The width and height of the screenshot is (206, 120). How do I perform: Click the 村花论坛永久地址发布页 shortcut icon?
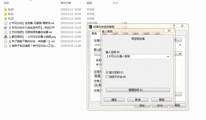point(6,28)
